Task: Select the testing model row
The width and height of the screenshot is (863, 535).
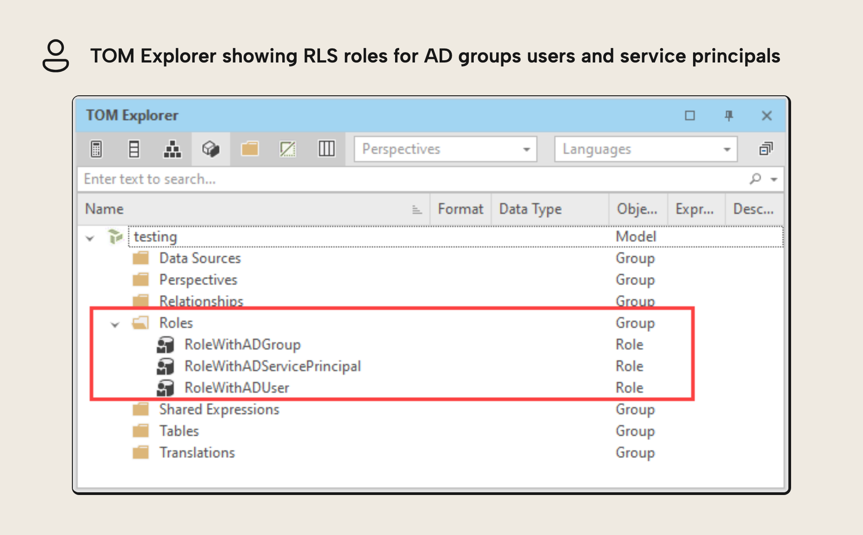Action: [456, 236]
